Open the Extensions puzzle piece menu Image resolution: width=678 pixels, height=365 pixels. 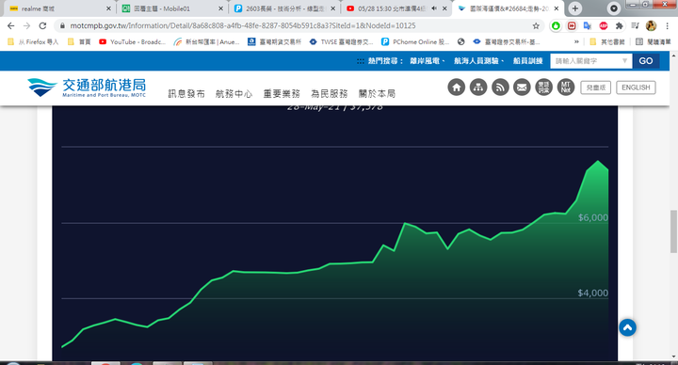tap(620, 26)
